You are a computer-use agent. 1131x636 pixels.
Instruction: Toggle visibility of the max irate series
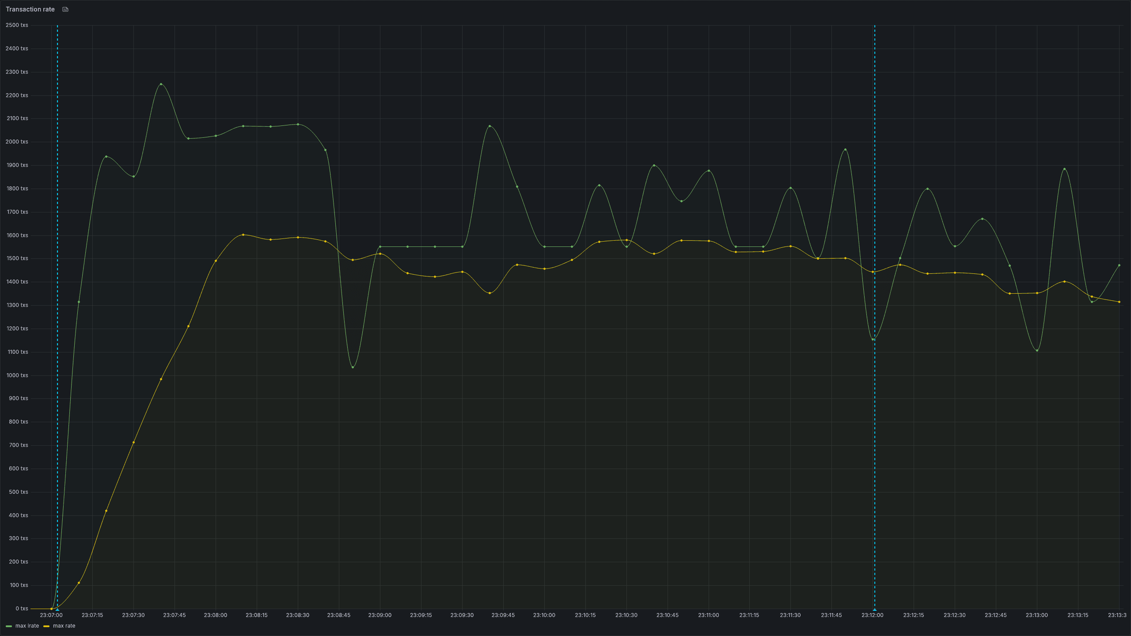click(x=27, y=626)
